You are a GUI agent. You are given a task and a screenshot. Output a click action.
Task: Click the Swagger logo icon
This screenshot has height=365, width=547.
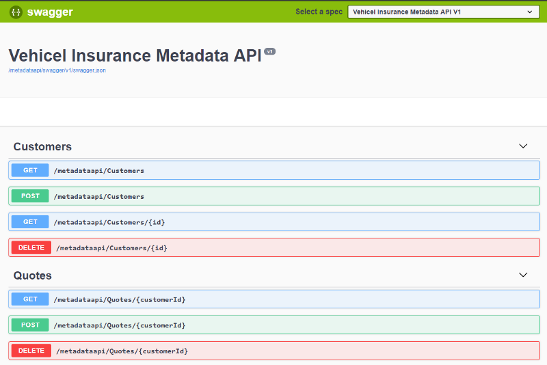[x=16, y=12]
